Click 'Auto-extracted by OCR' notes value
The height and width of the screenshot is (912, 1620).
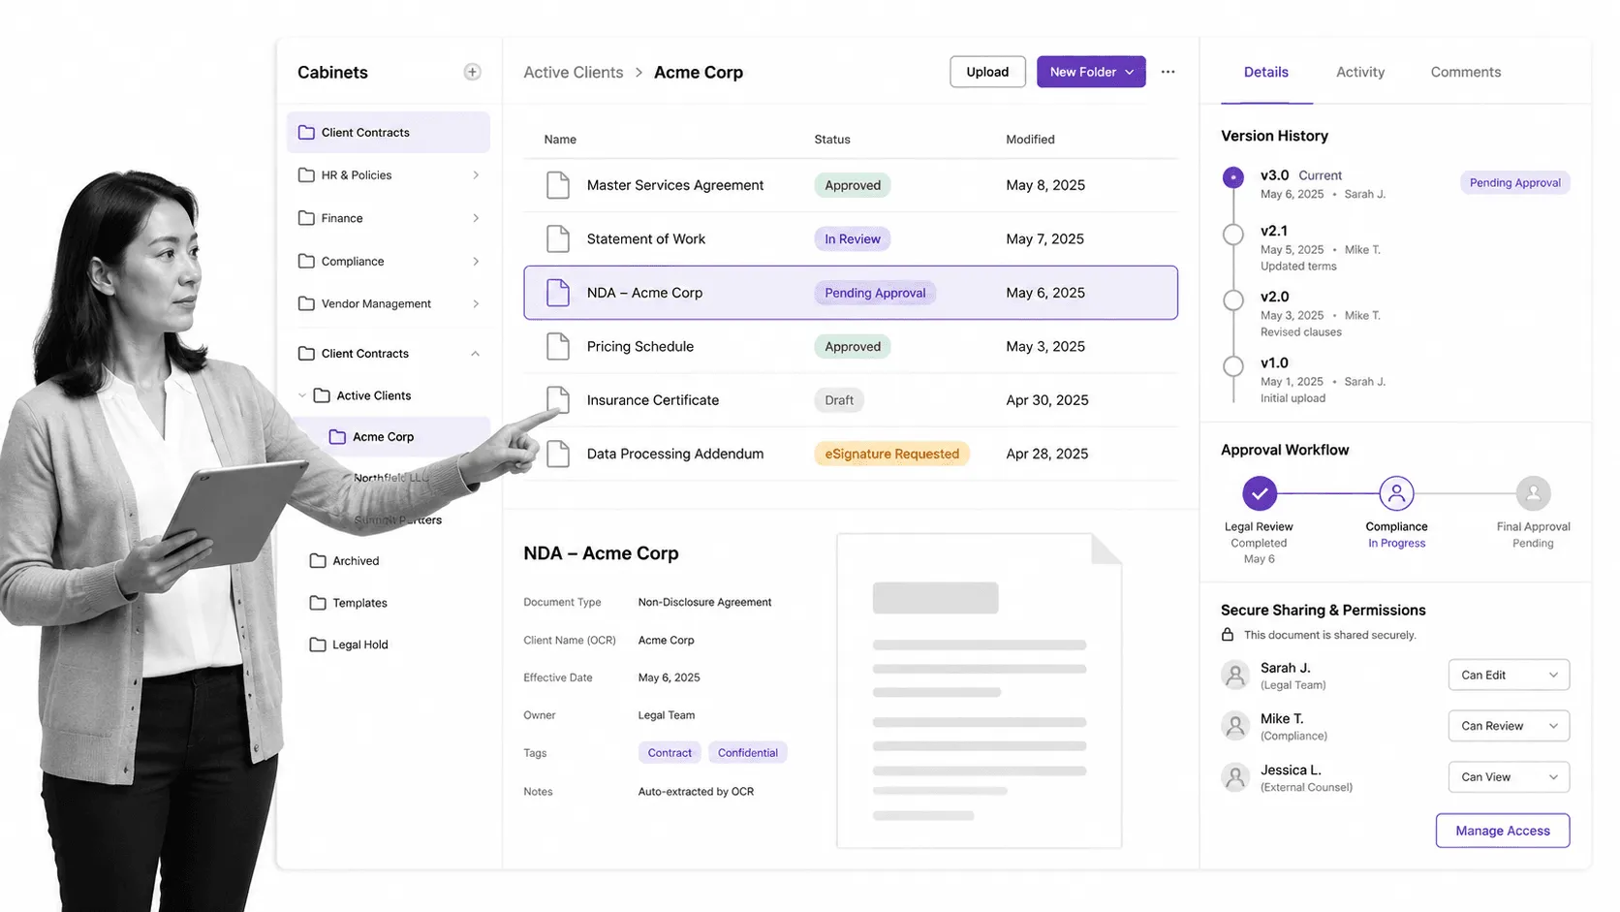point(696,792)
